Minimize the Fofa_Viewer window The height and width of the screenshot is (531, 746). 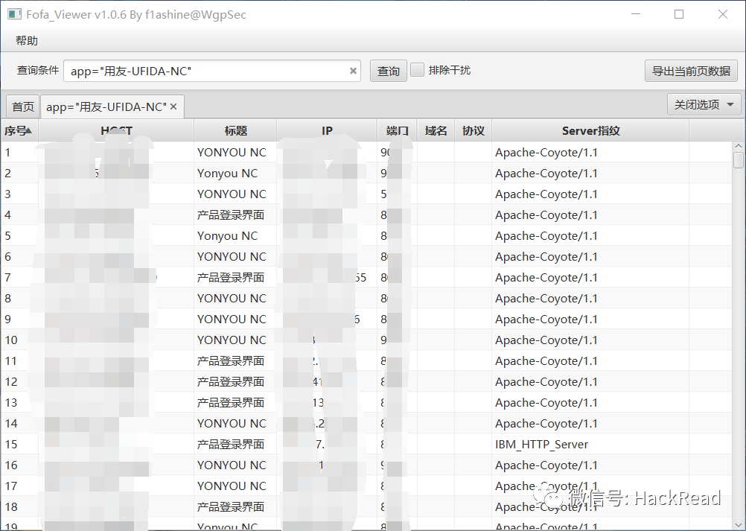point(636,14)
